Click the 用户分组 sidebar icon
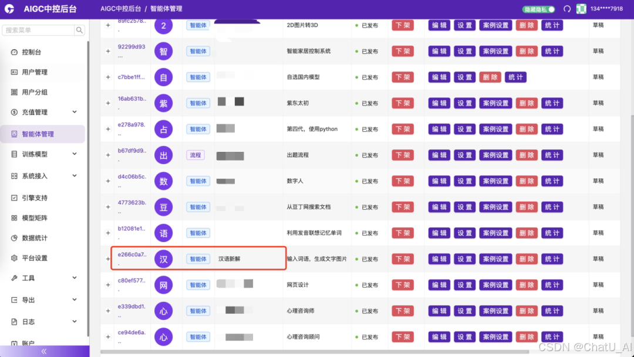Viewport: 634px width, 357px height. point(14,93)
